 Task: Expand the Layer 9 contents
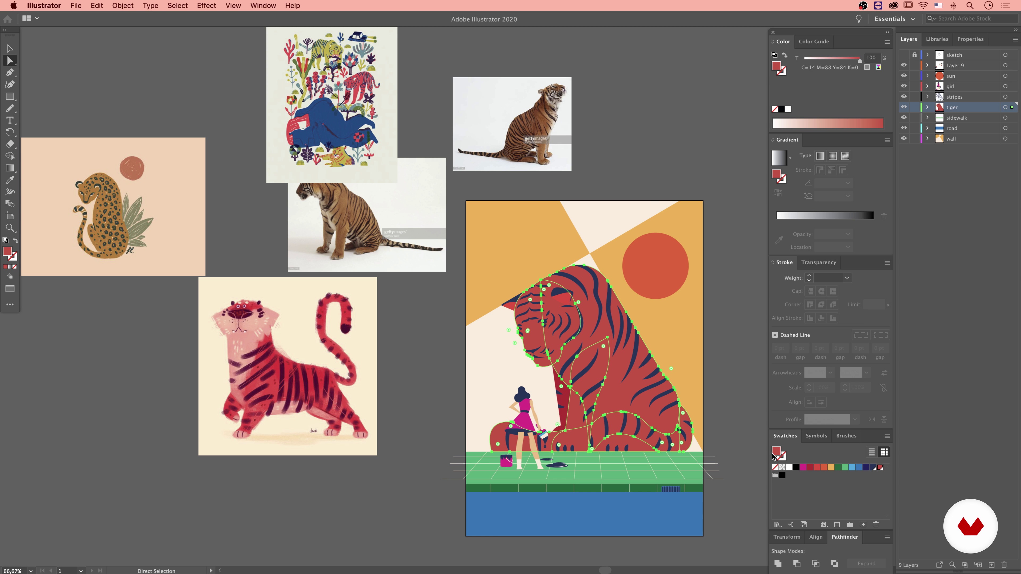tap(927, 65)
